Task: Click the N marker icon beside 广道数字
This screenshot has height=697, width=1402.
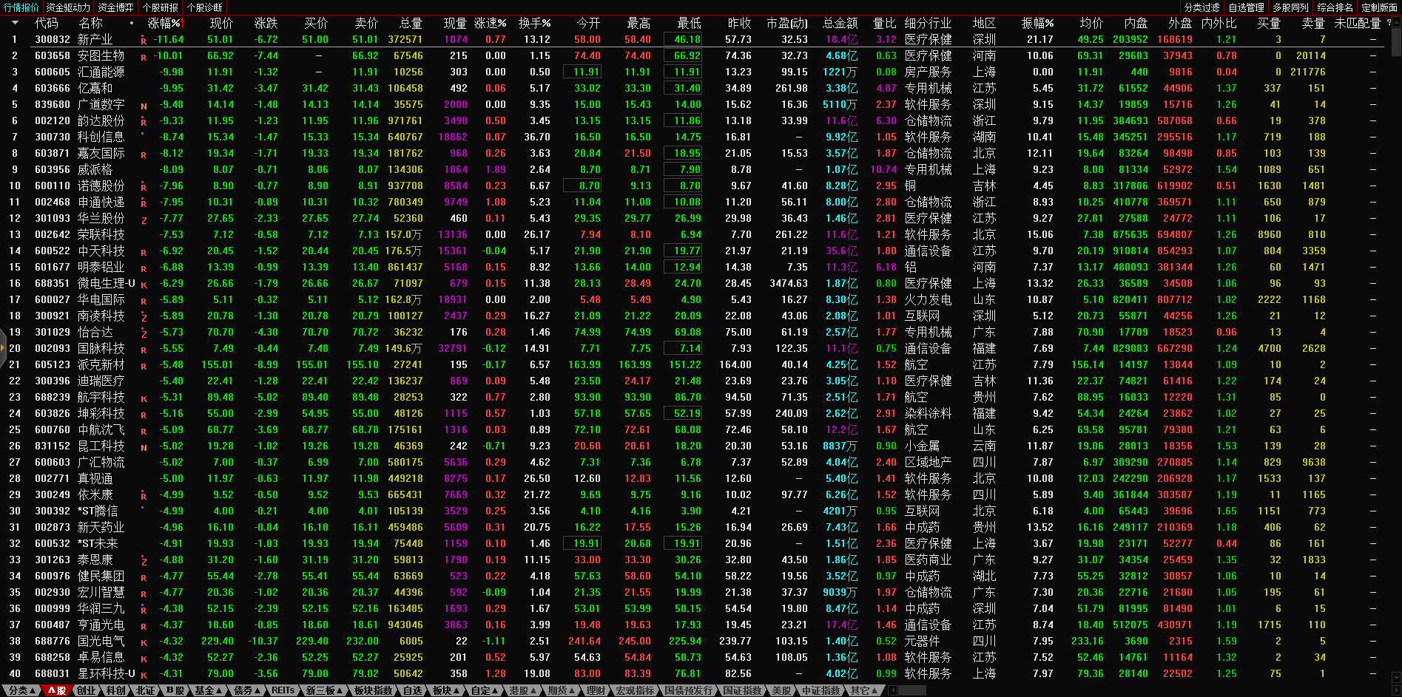Action: click(x=144, y=106)
